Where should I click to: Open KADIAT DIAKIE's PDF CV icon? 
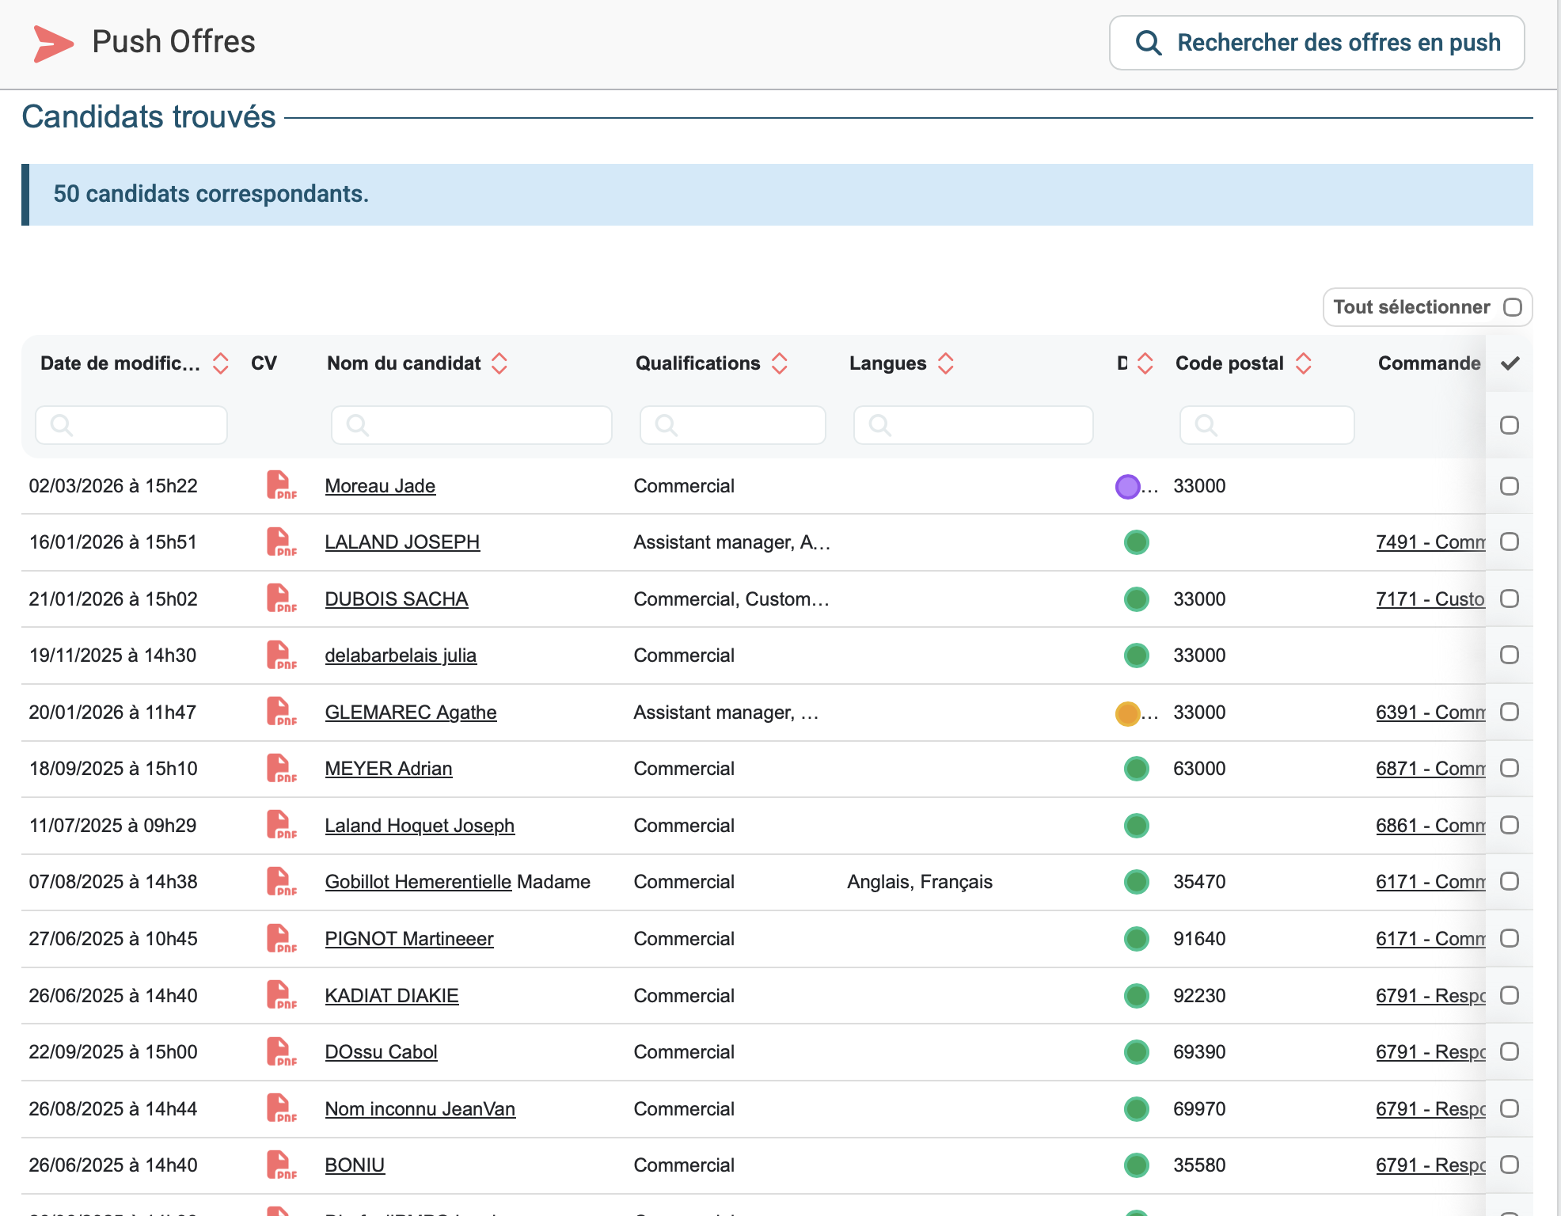(x=280, y=995)
